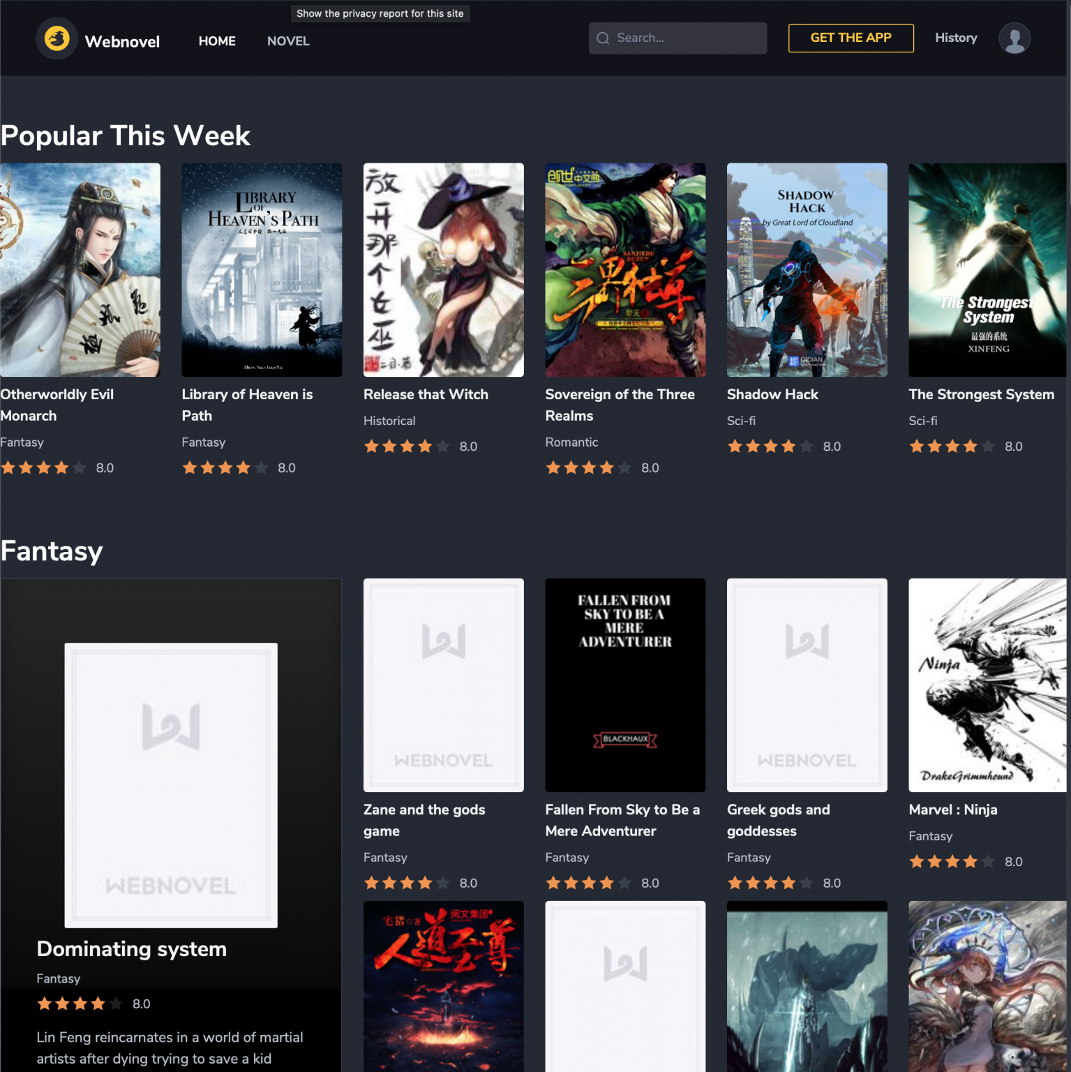Rate Otherworldly Evil Monarch five stars
The width and height of the screenshot is (1071, 1072).
click(x=77, y=468)
